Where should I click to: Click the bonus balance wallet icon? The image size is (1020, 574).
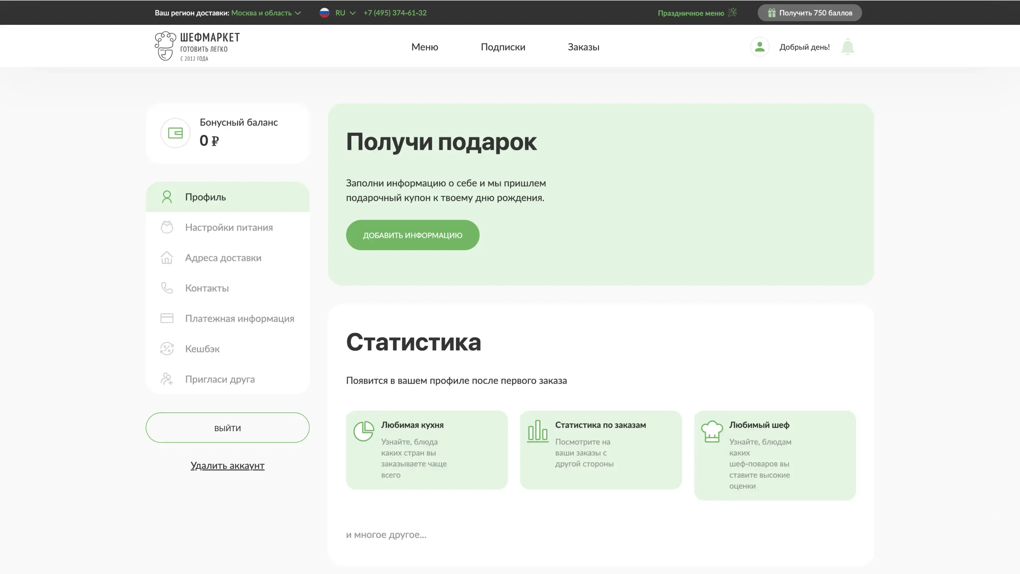[175, 133]
